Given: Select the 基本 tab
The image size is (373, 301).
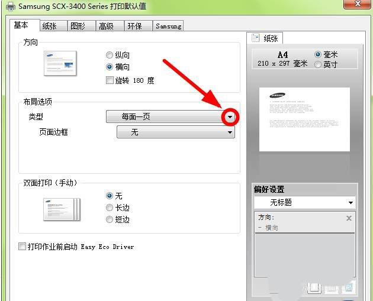Looking at the screenshot, I should click(24, 25).
